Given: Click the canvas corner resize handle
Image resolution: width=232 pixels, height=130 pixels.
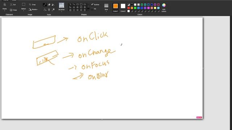Looking at the screenshot, I should [x=203, y=119].
